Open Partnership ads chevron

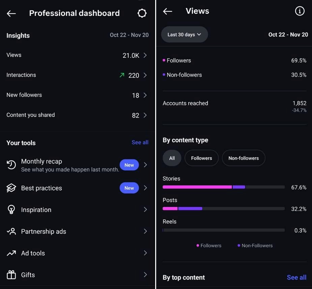(x=145, y=231)
